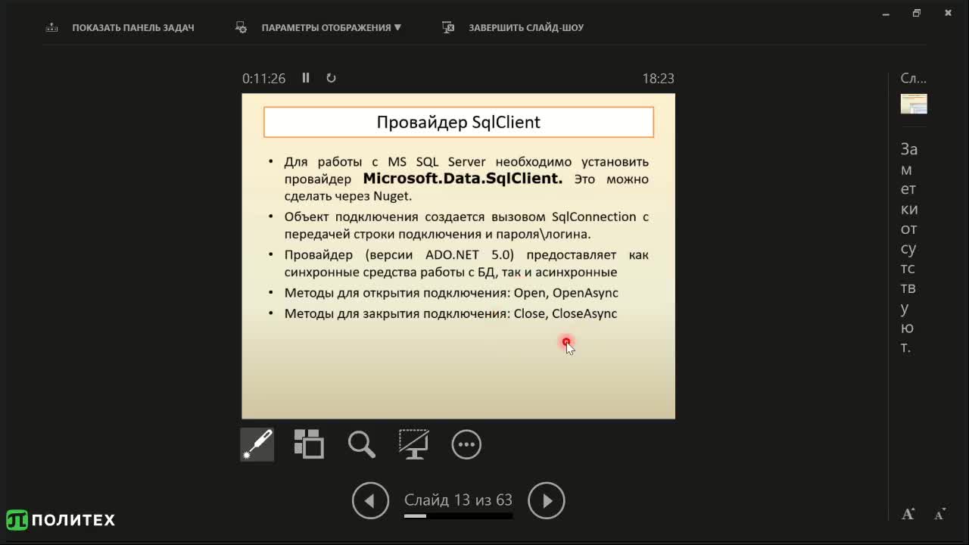Click the 'Microsoft.Data.SqlClient.' bold text

463,179
